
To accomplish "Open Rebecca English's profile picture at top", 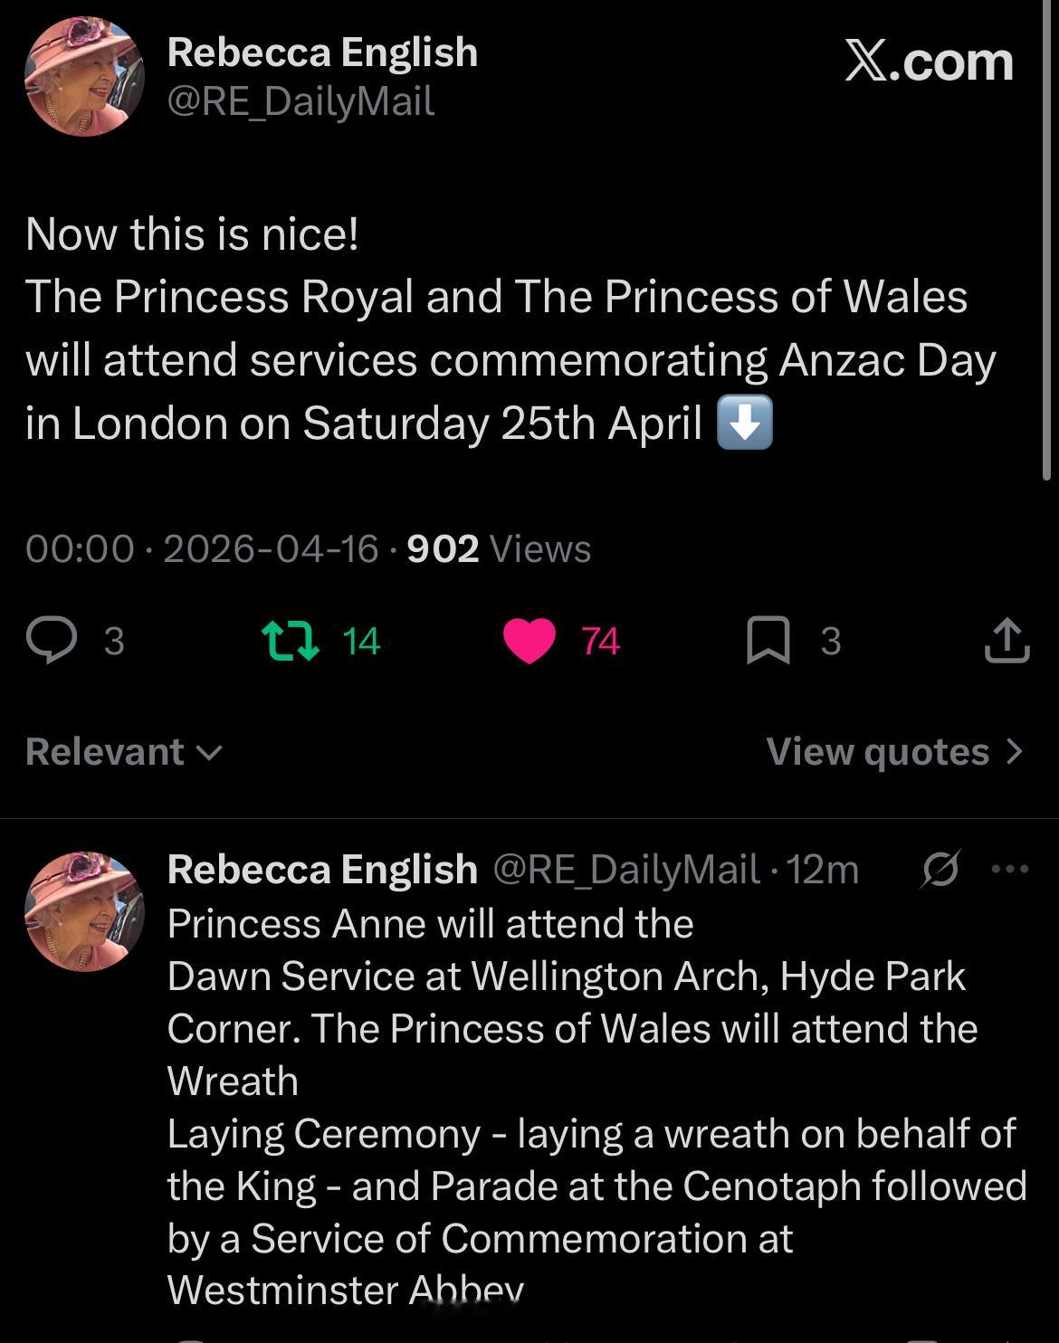I will (84, 75).
